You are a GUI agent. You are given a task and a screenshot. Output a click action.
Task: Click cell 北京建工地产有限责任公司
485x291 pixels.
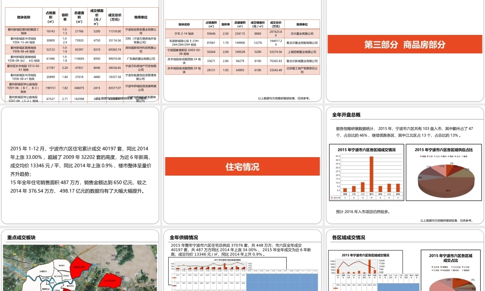pyautogui.click(x=302, y=70)
